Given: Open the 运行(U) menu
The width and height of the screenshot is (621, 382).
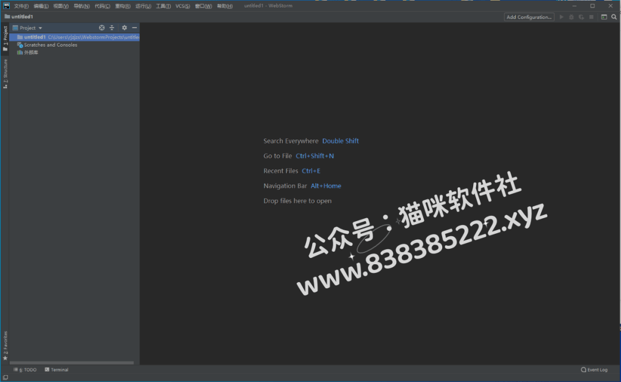Looking at the screenshot, I should coord(143,6).
